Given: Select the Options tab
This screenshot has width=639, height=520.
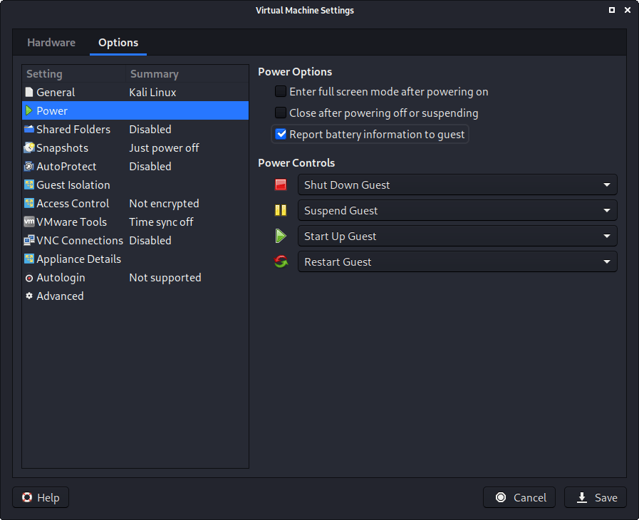Looking at the screenshot, I should (118, 42).
